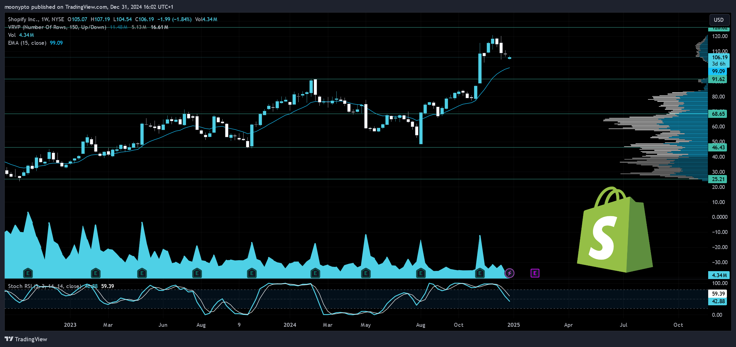Click the Shopify Inc., 1W, NYSE title

(36, 19)
